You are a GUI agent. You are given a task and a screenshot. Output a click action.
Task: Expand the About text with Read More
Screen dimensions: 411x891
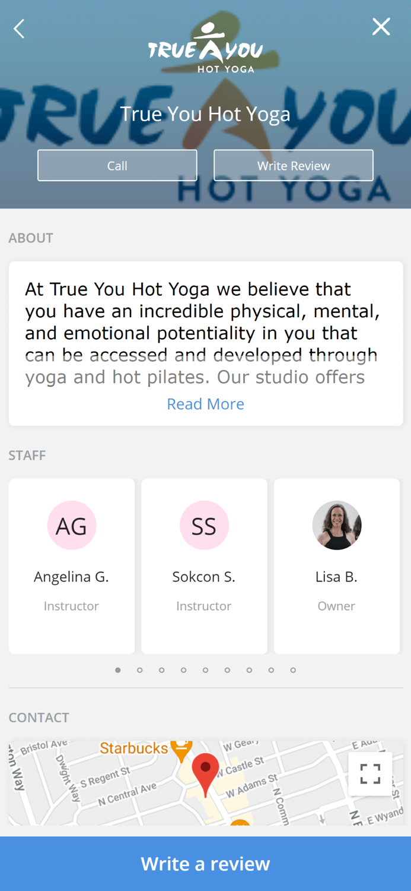coord(205,404)
